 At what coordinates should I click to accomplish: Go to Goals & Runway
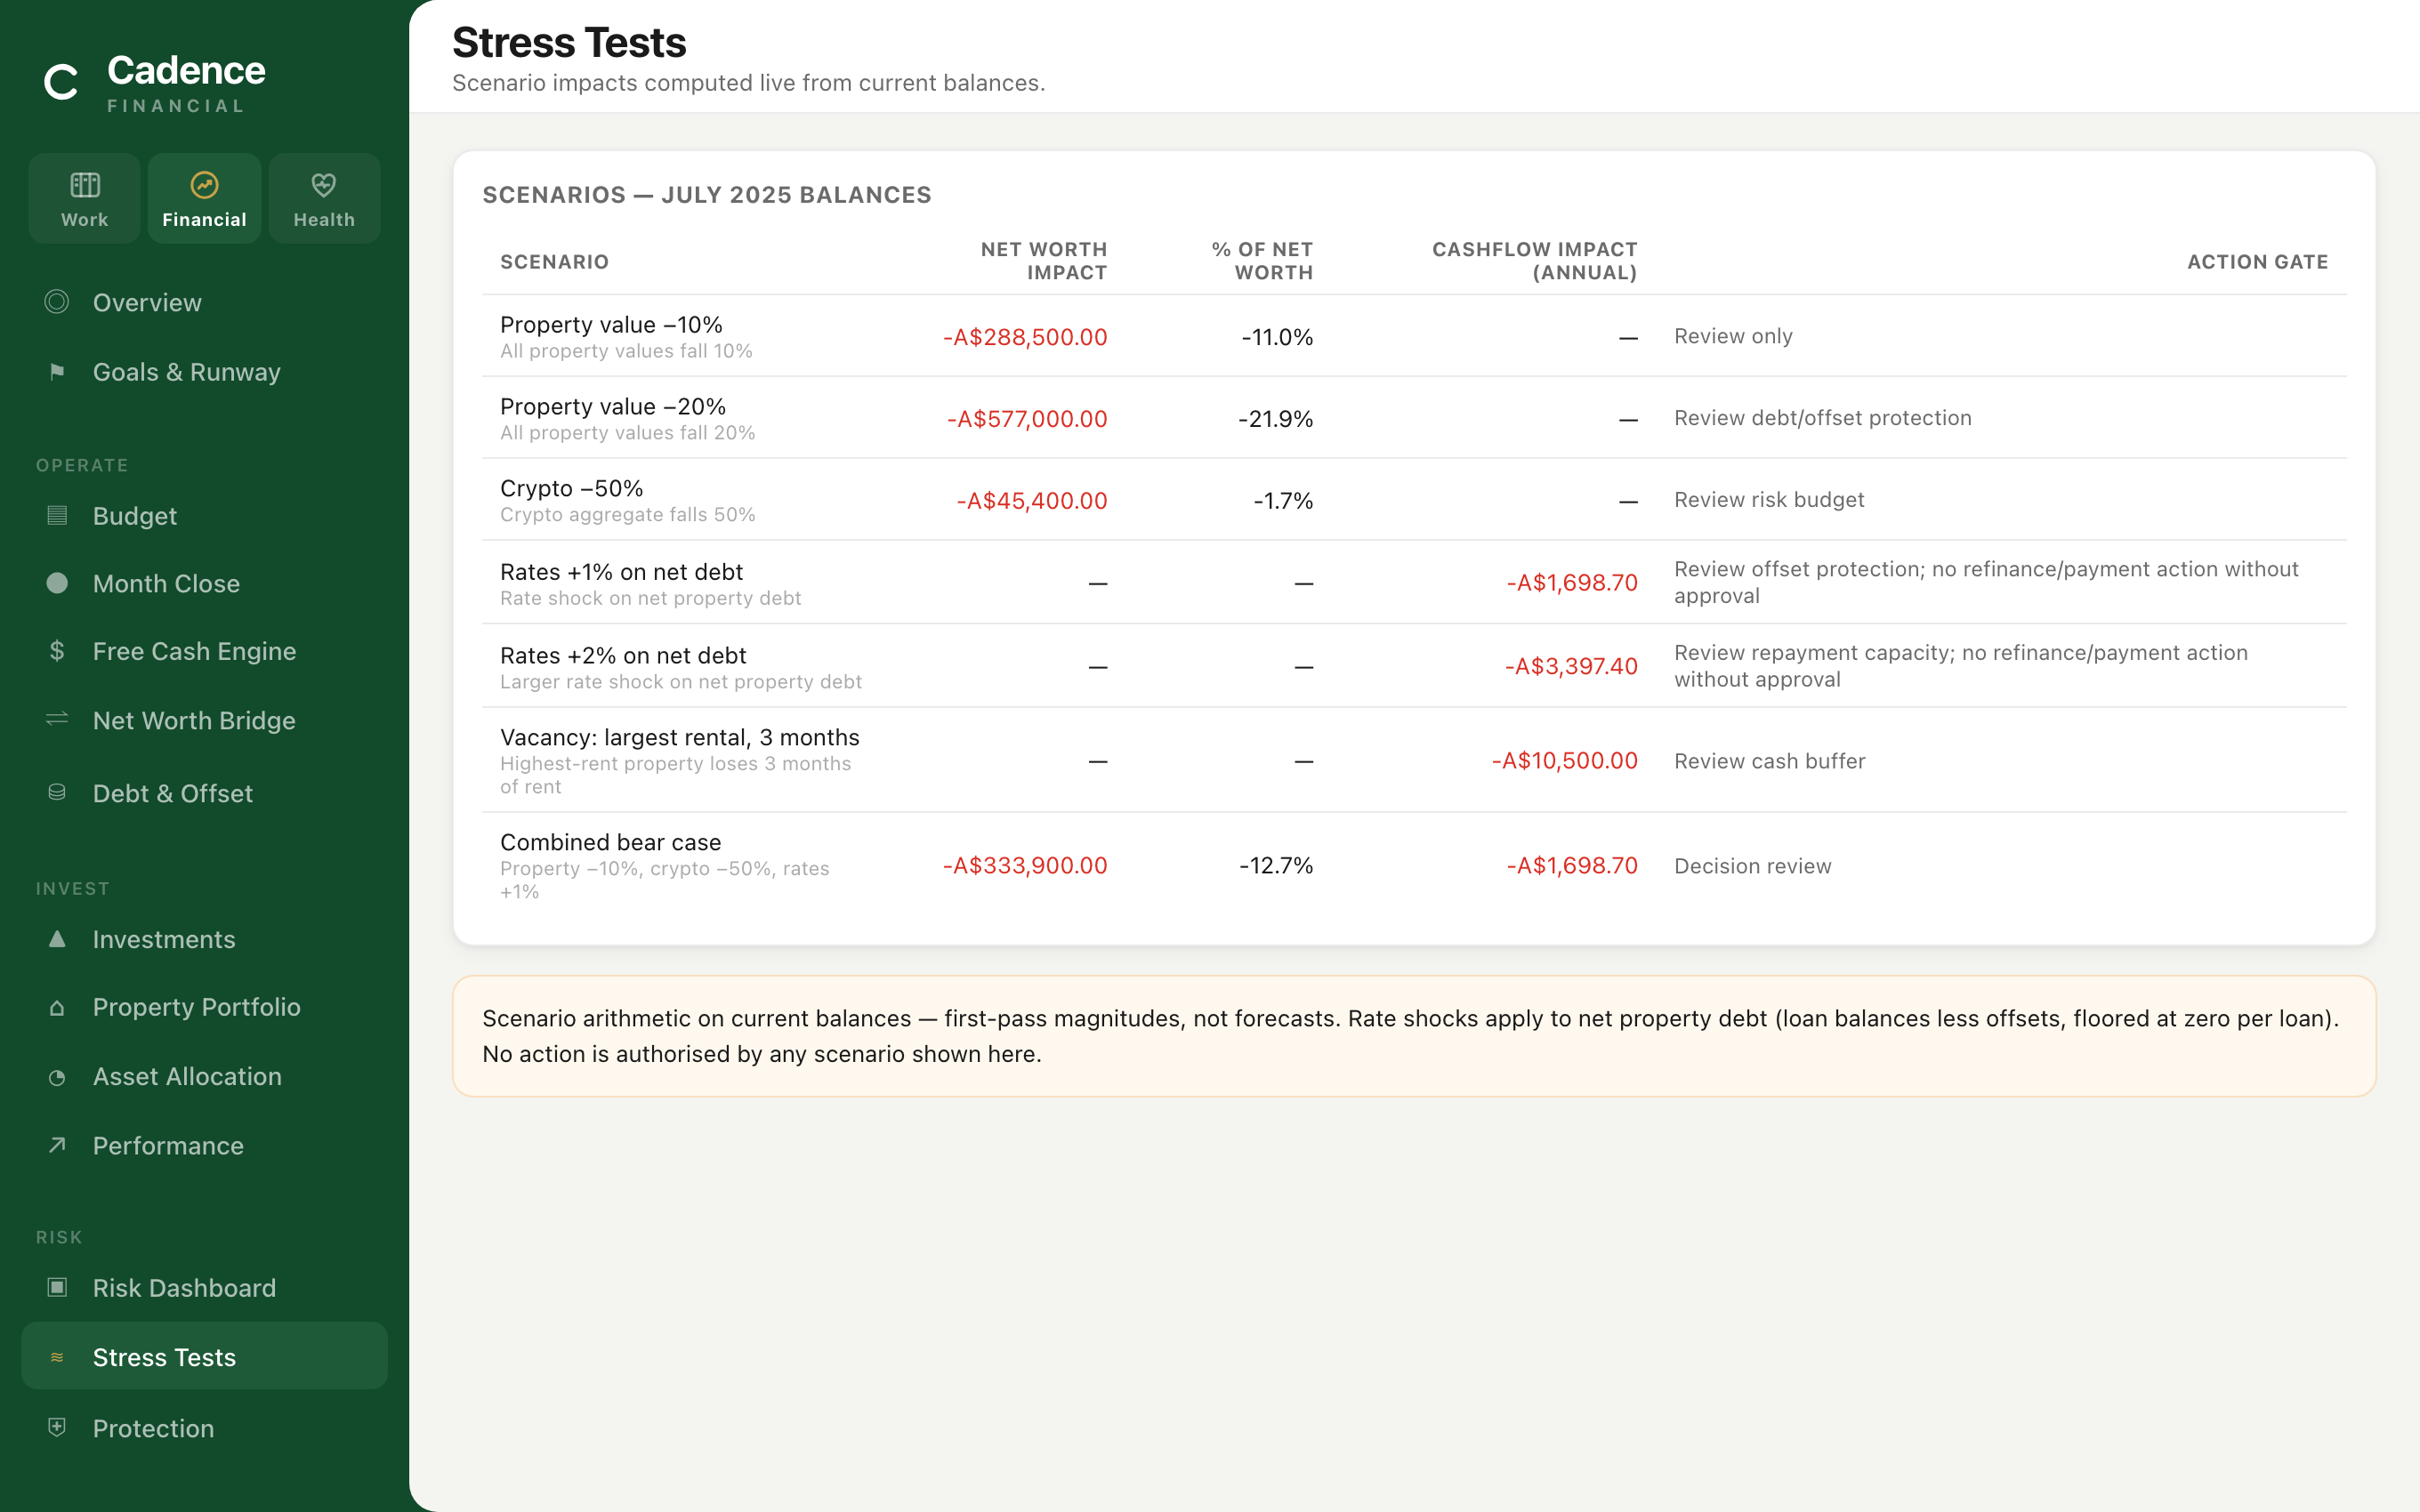(x=204, y=372)
